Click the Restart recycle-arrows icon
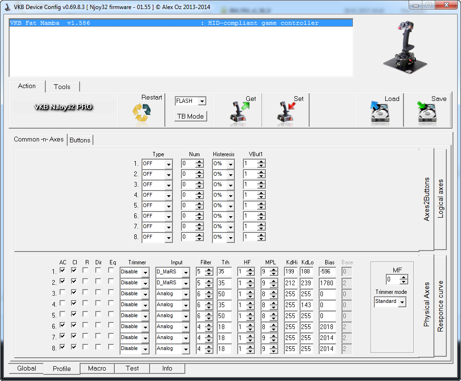461x381 pixels. click(x=141, y=113)
